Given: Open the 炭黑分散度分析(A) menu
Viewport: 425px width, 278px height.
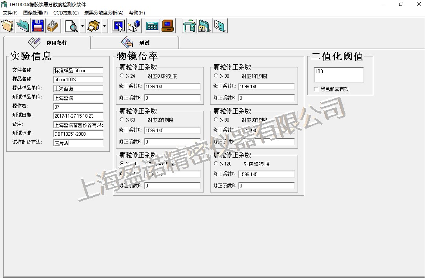Looking at the screenshot, I should pos(104,13).
